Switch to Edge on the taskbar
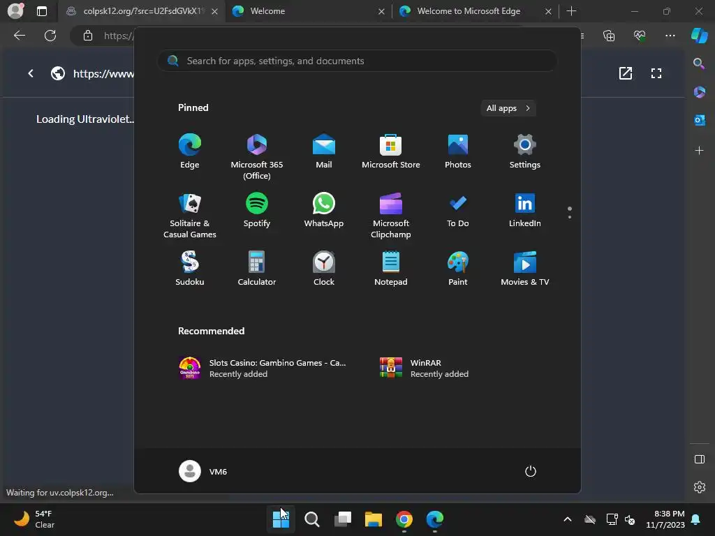This screenshot has width=715, height=536. click(434, 519)
